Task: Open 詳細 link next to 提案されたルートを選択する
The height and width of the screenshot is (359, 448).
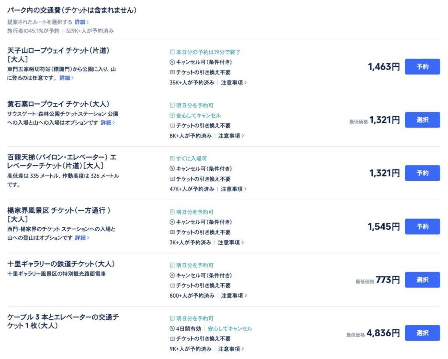Action: 81,22
